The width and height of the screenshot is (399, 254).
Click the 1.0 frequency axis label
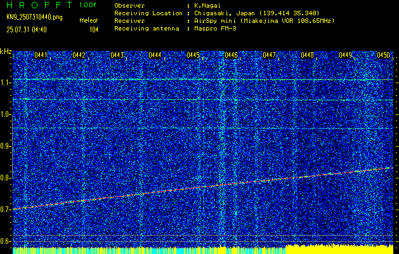pyautogui.click(x=5, y=114)
